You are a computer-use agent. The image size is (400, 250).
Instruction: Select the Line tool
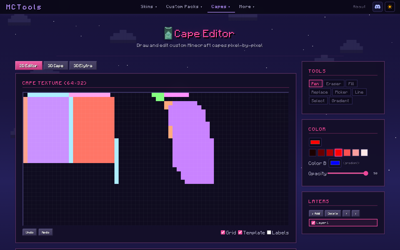[359, 92]
